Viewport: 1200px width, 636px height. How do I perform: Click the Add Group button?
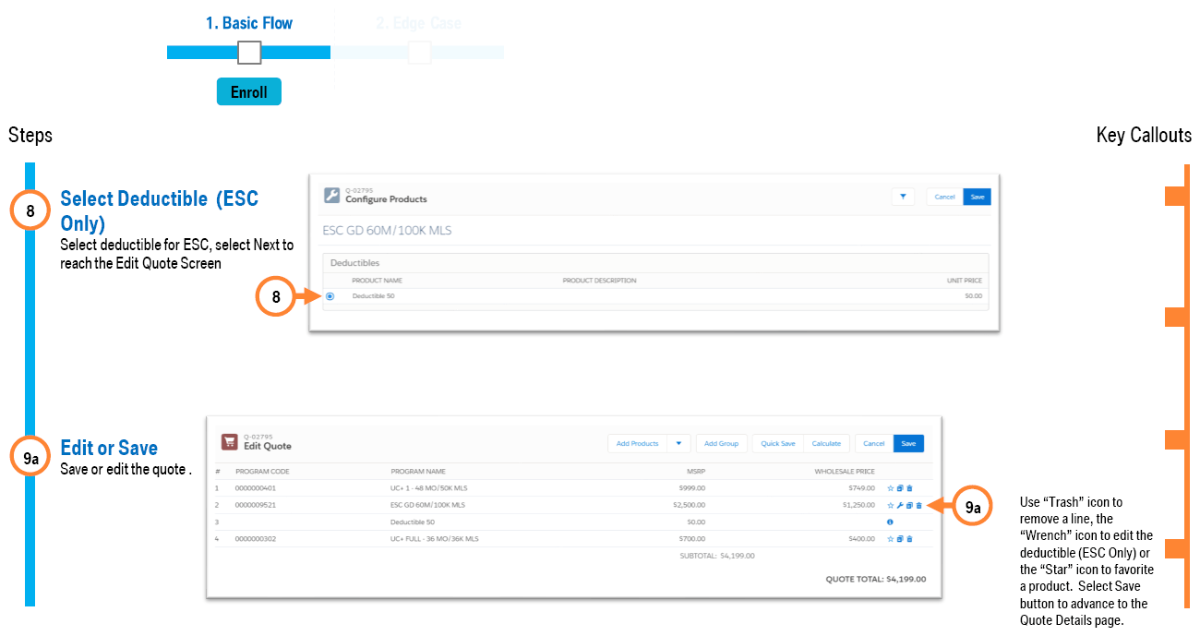[721, 443]
